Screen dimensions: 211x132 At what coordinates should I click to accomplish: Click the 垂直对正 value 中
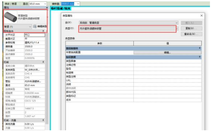tap(34, 39)
